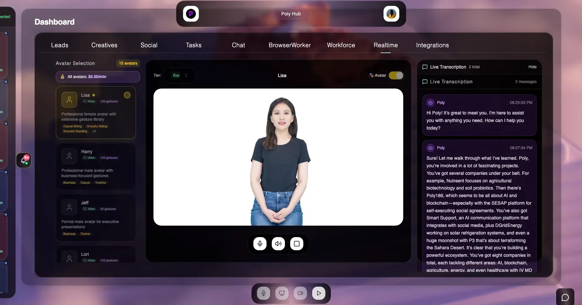Open the Poly Hub logo icon
Screen dimensions: 582x305
[x=191, y=14]
